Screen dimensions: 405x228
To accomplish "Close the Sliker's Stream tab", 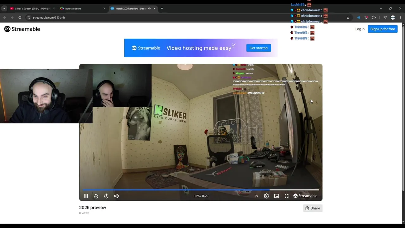I will coord(54,9).
